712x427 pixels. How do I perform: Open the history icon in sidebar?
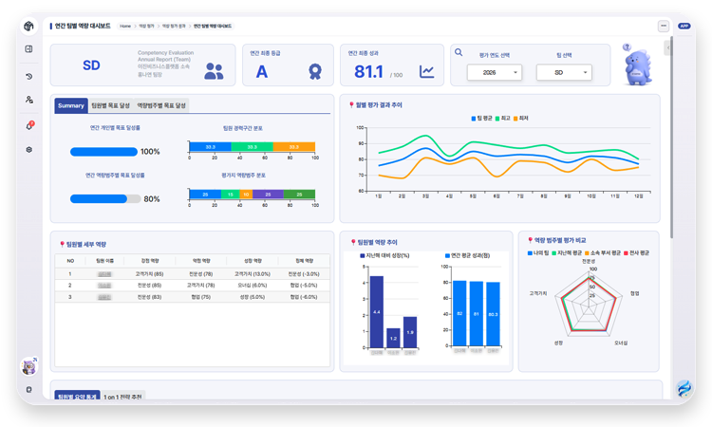tap(28, 76)
